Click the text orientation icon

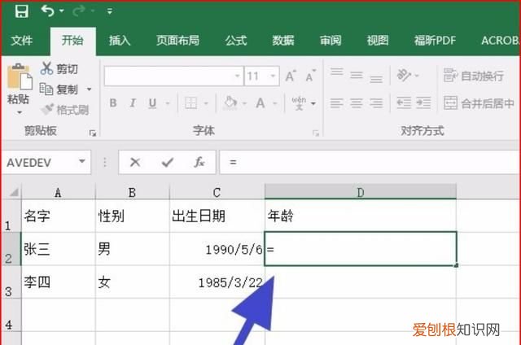point(404,75)
